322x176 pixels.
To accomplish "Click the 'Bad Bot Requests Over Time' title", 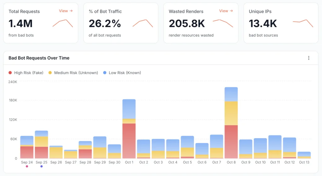I will pyautogui.click(x=39, y=58).
